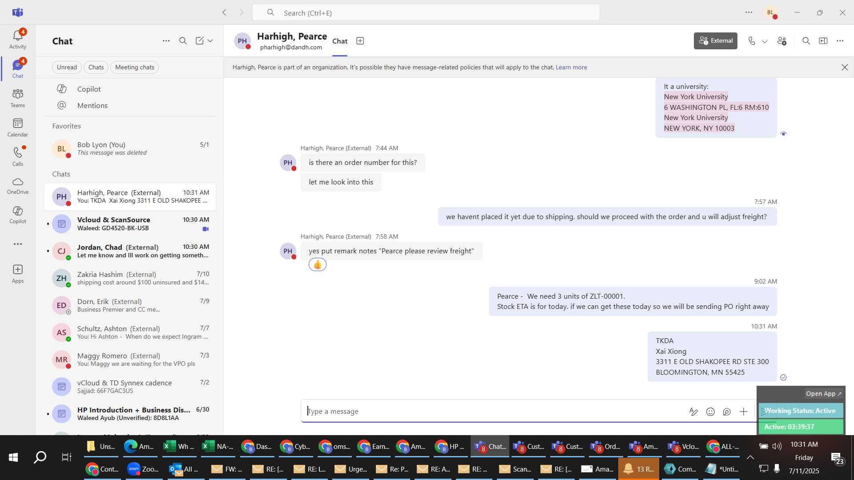Click Harhigh, Pearce avatar in header
Screen dimensions: 854x480
242,41
